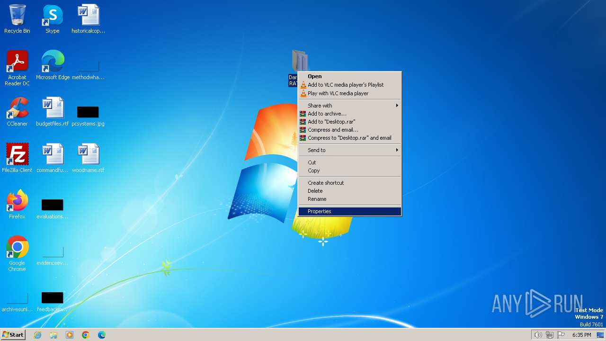Choose Compress to "Desktop.rar" and email
The image size is (606, 341).
[x=350, y=138]
